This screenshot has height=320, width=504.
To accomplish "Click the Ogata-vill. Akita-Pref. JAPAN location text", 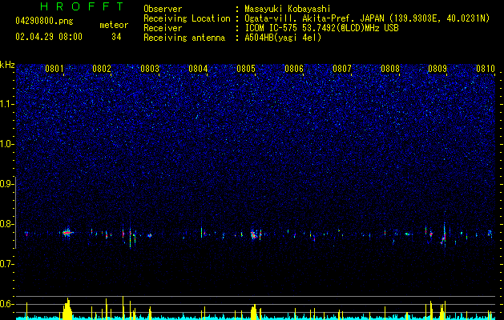I will pyautogui.click(x=367, y=18).
